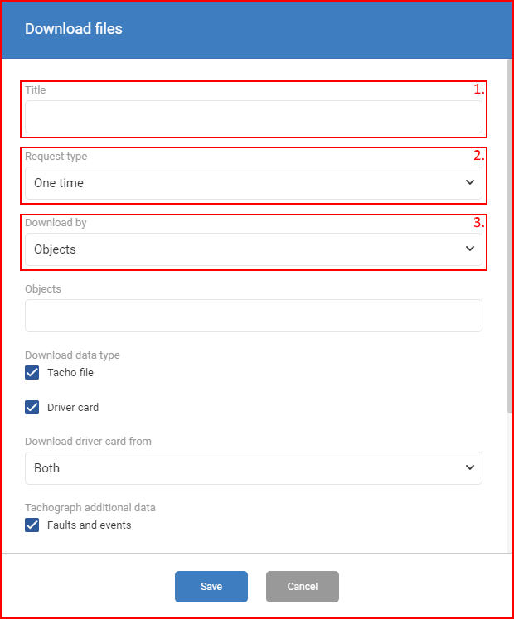This screenshot has width=514, height=619.
Task: Disable the Faults and events checkbox
Action: click(x=32, y=525)
